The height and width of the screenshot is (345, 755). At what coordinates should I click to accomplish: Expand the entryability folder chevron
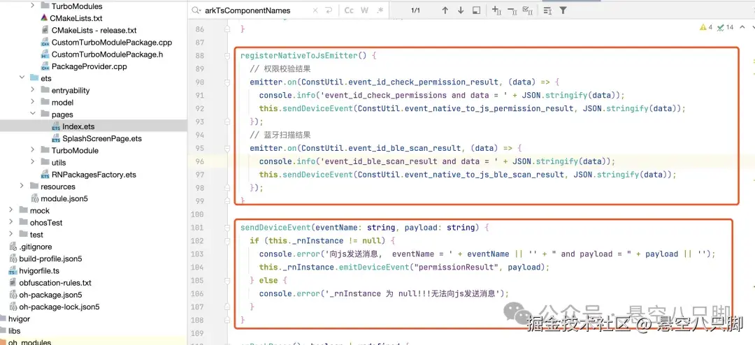click(32, 90)
